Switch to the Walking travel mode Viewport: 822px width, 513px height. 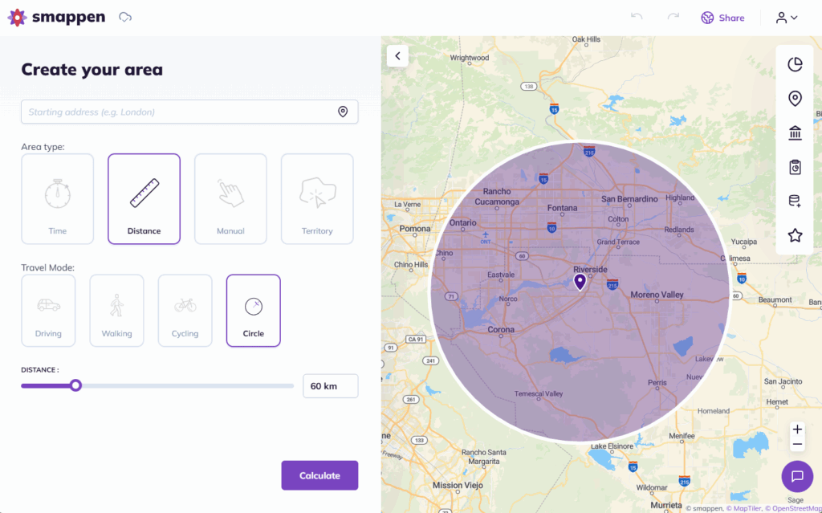coord(116,310)
